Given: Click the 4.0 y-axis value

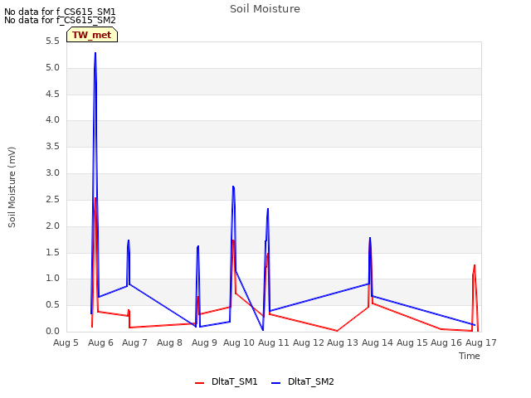Looking at the screenshot, I should point(52,119).
